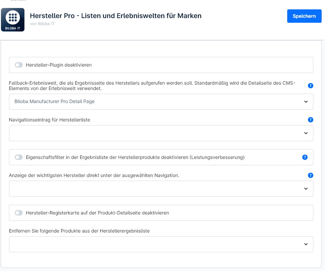The image size is (325, 271).
Task: Click the Eigenschaftsfilter Leistungsverbesserung label
Action: pyautogui.click(x=135, y=157)
